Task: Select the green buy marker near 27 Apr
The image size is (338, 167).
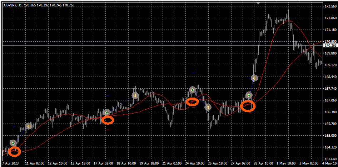Action: [x=249, y=95]
